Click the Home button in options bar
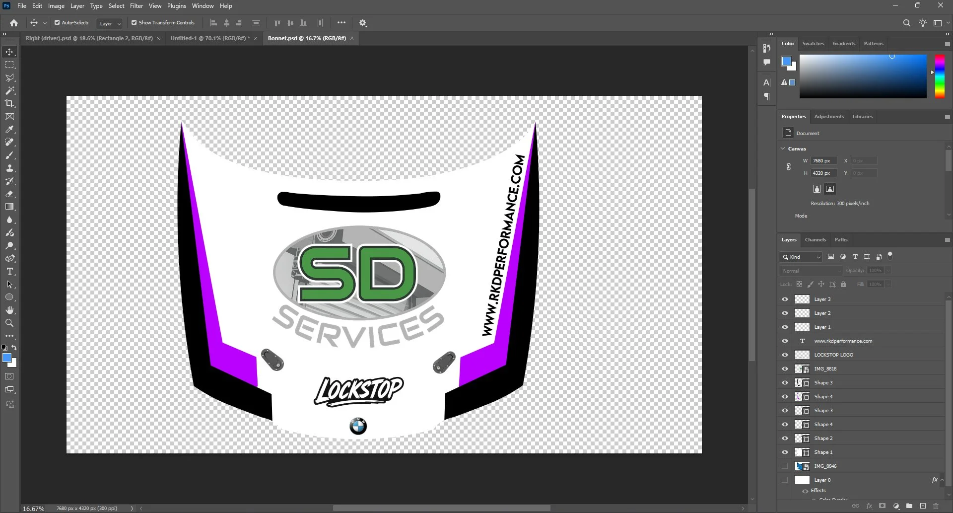 pyautogui.click(x=14, y=23)
